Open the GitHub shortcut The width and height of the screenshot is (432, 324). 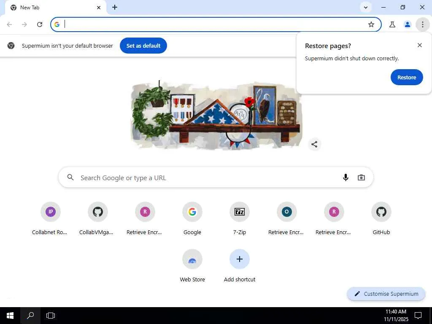pos(381,219)
